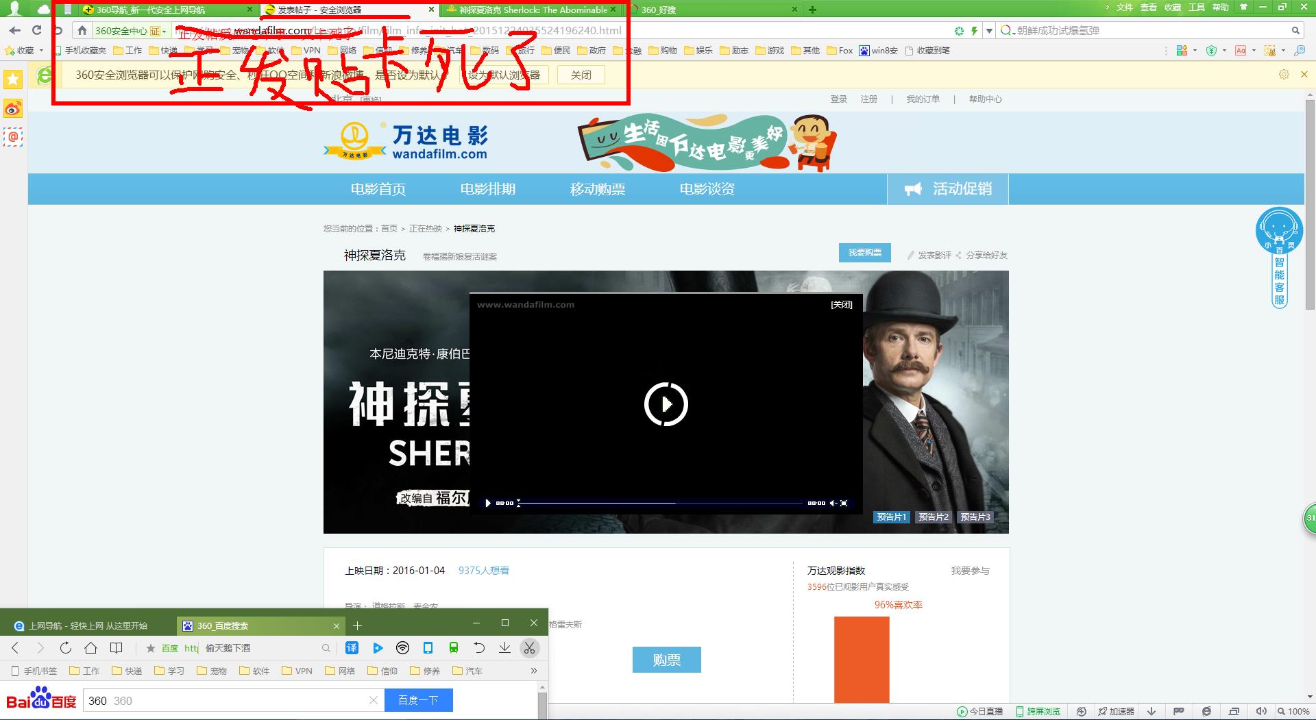
Task: Select the 上网导航 tab in small window
Action: pyautogui.click(x=88, y=625)
